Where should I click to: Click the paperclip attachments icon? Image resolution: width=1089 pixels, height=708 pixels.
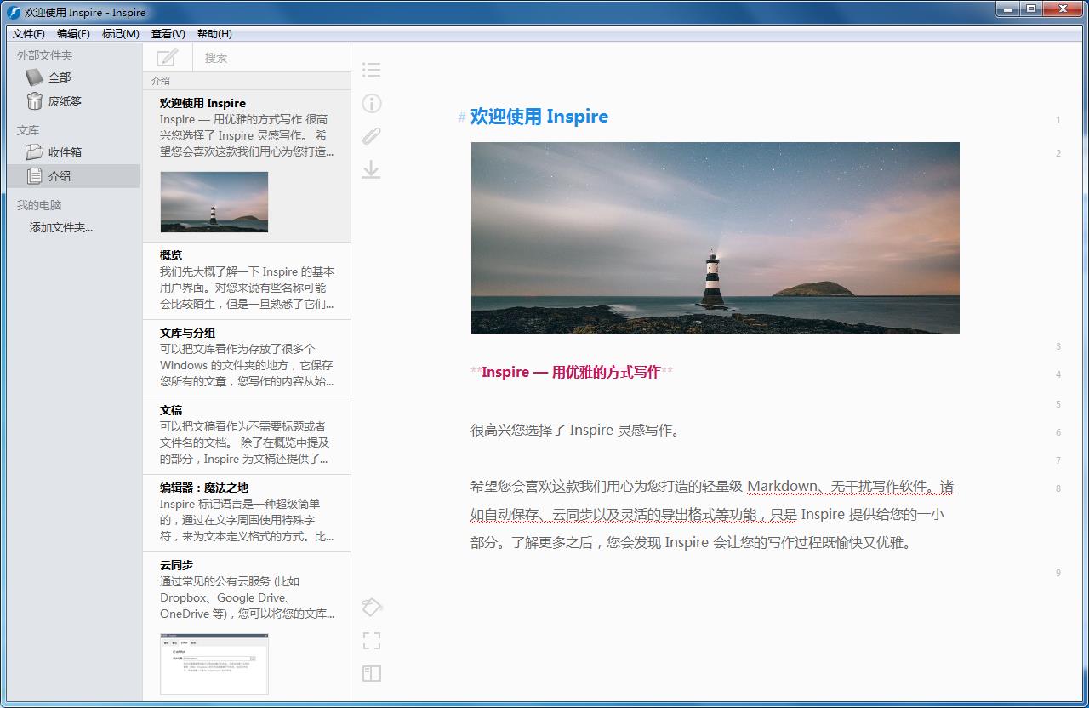(x=371, y=135)
